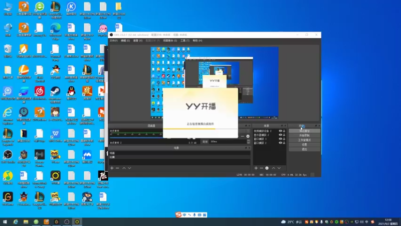Click the 工作室模式 button
The width and height of the screenshot is (401, 226).
(x=304, y=140)
